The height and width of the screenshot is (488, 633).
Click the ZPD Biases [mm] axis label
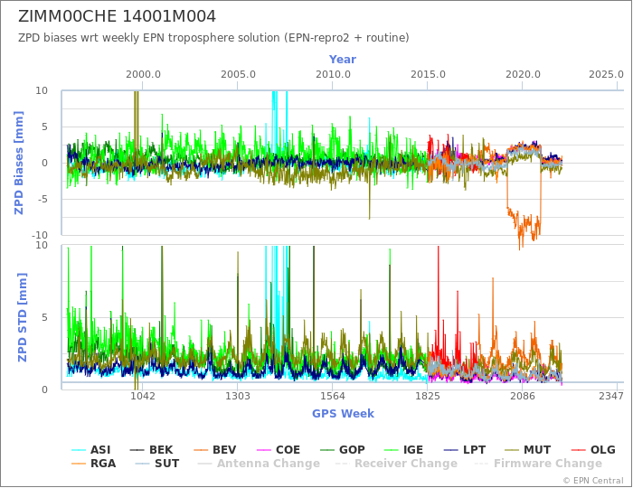[19, 163]
